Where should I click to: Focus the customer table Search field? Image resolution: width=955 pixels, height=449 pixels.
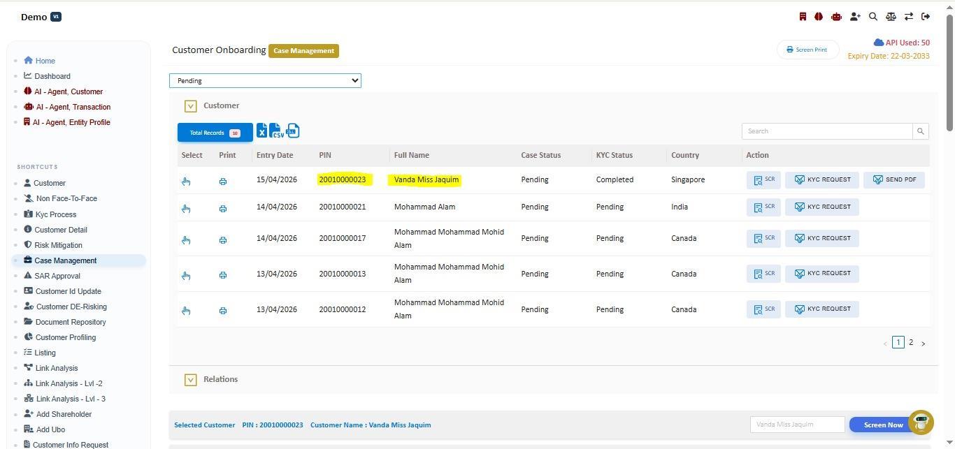tap(827, 131)
